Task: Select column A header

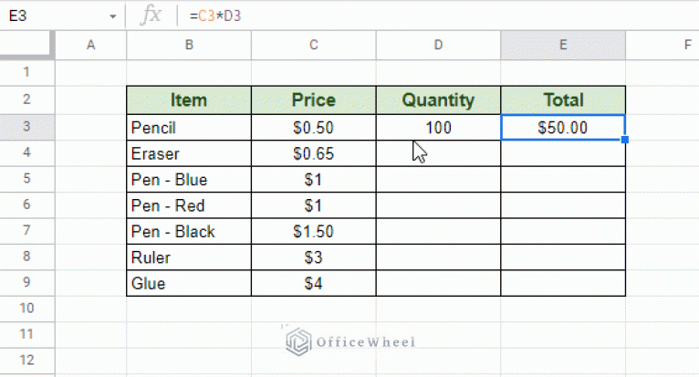Action: 91,45
